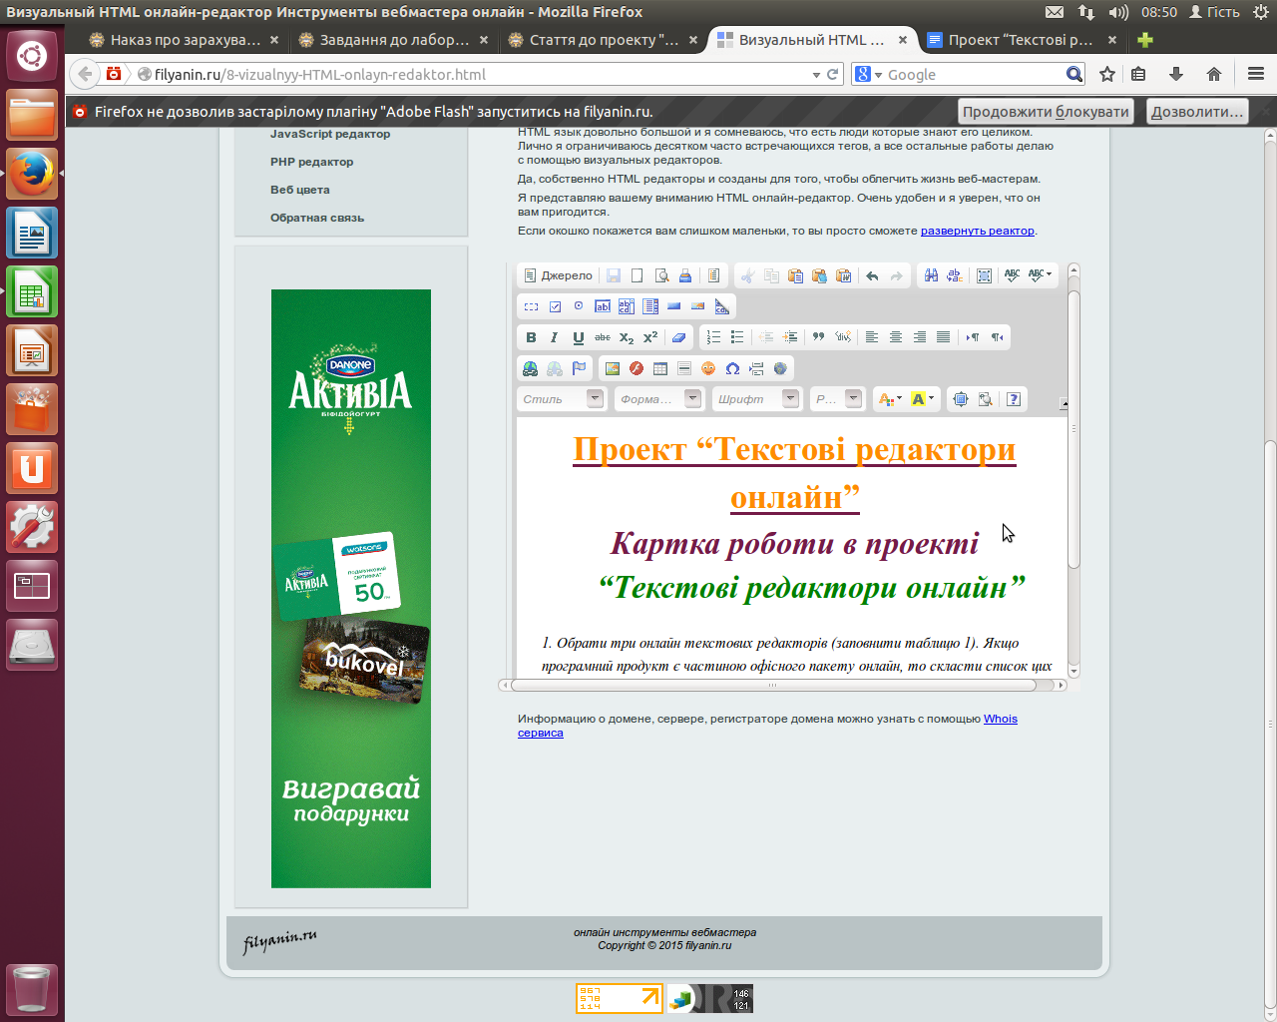Insert Flash with the red Flash icon
The width and height of the screenshot is (1277, 1022).
pos(637,368)
